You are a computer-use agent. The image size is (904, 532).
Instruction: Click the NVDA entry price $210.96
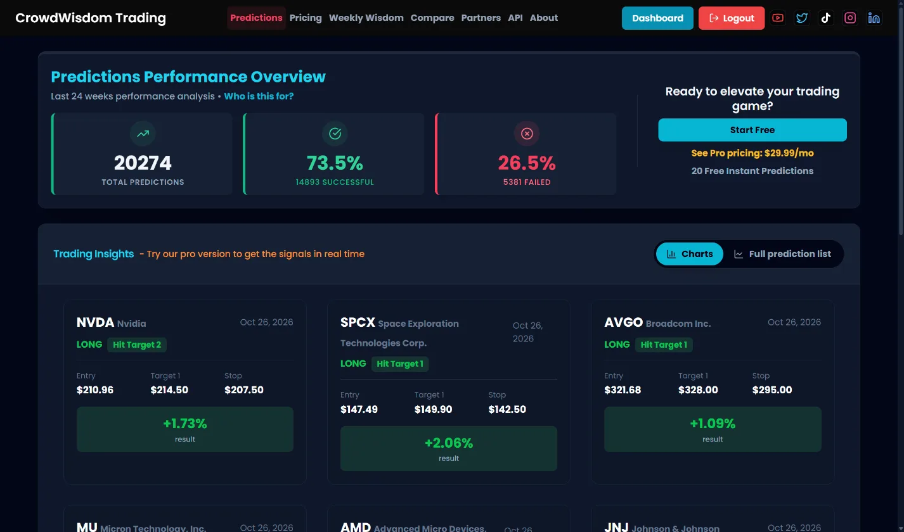coord(95,390)
